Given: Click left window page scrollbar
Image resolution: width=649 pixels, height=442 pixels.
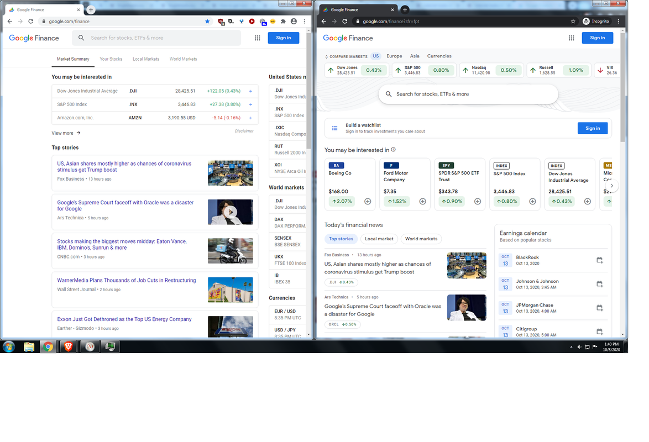Looking at the screenshot, I should (x=308, y=90).
